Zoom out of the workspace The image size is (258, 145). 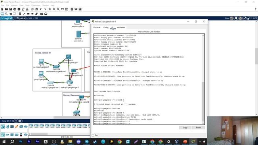tap(58, 9)
